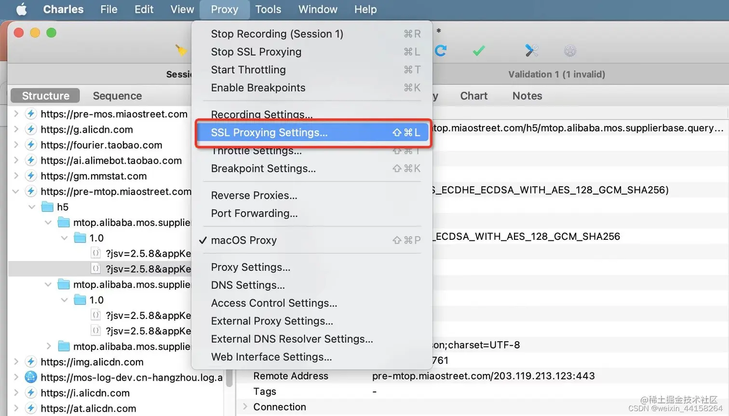The width and height of the screenshot is (729, 416).
Task: Choose SSL Proxying Settings… from the Proxy menu
Action: tap(311, 132)
